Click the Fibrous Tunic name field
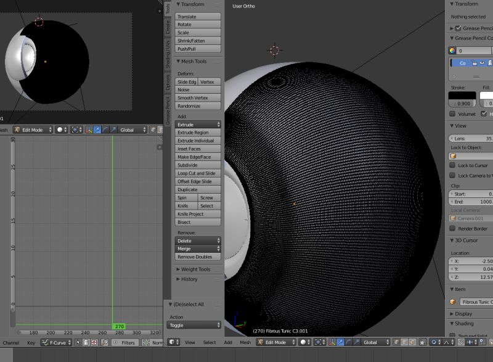Screen dimensions: 493x362 click(x=476, y=302)
